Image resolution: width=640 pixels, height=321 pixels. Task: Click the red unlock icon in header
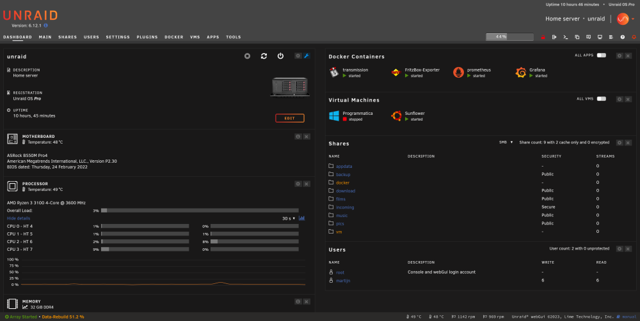pos(543,37)
